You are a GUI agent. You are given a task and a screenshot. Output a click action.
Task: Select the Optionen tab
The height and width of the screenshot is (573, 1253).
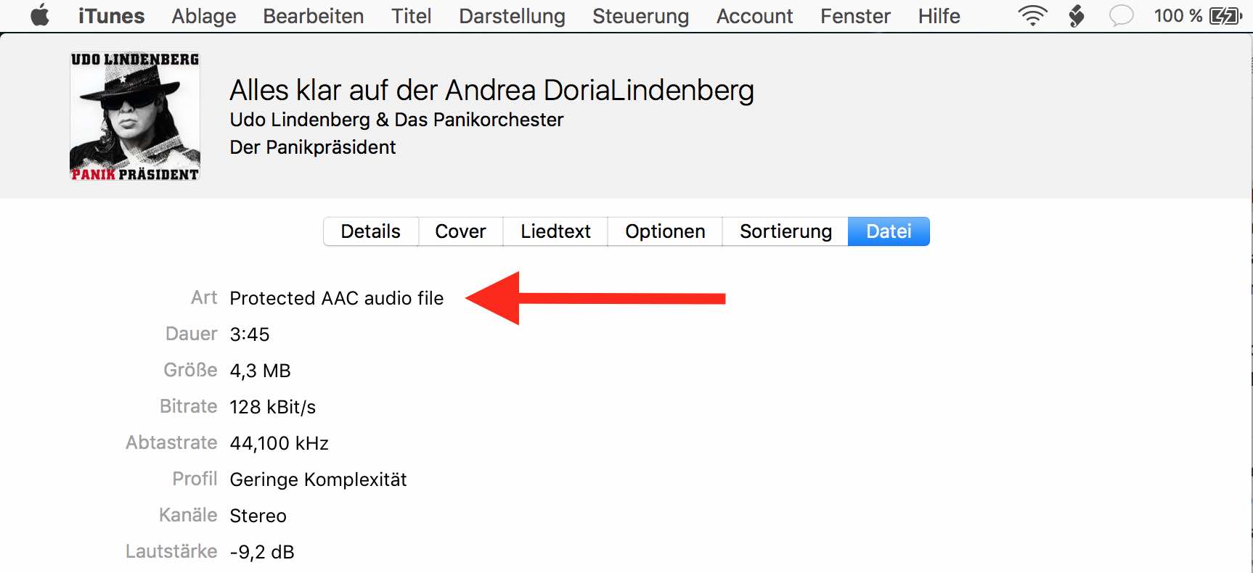point(665,231)
